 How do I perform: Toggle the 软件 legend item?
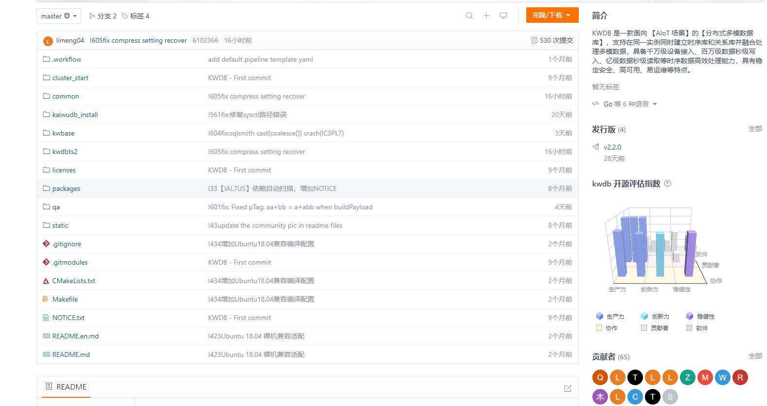tap(697, 328)
